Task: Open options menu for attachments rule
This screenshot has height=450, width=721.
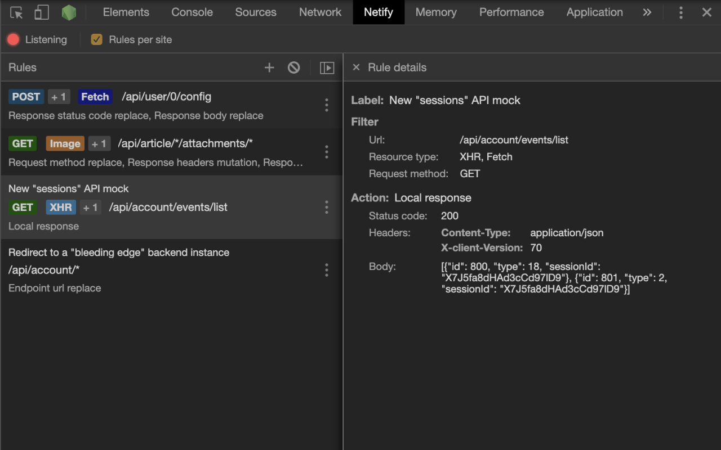Action: [x=326, y=152]
